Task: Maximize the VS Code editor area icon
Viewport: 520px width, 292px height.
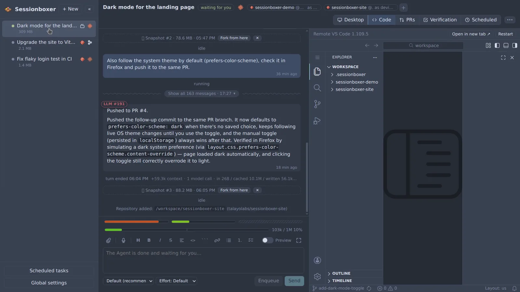Action: 503,57
